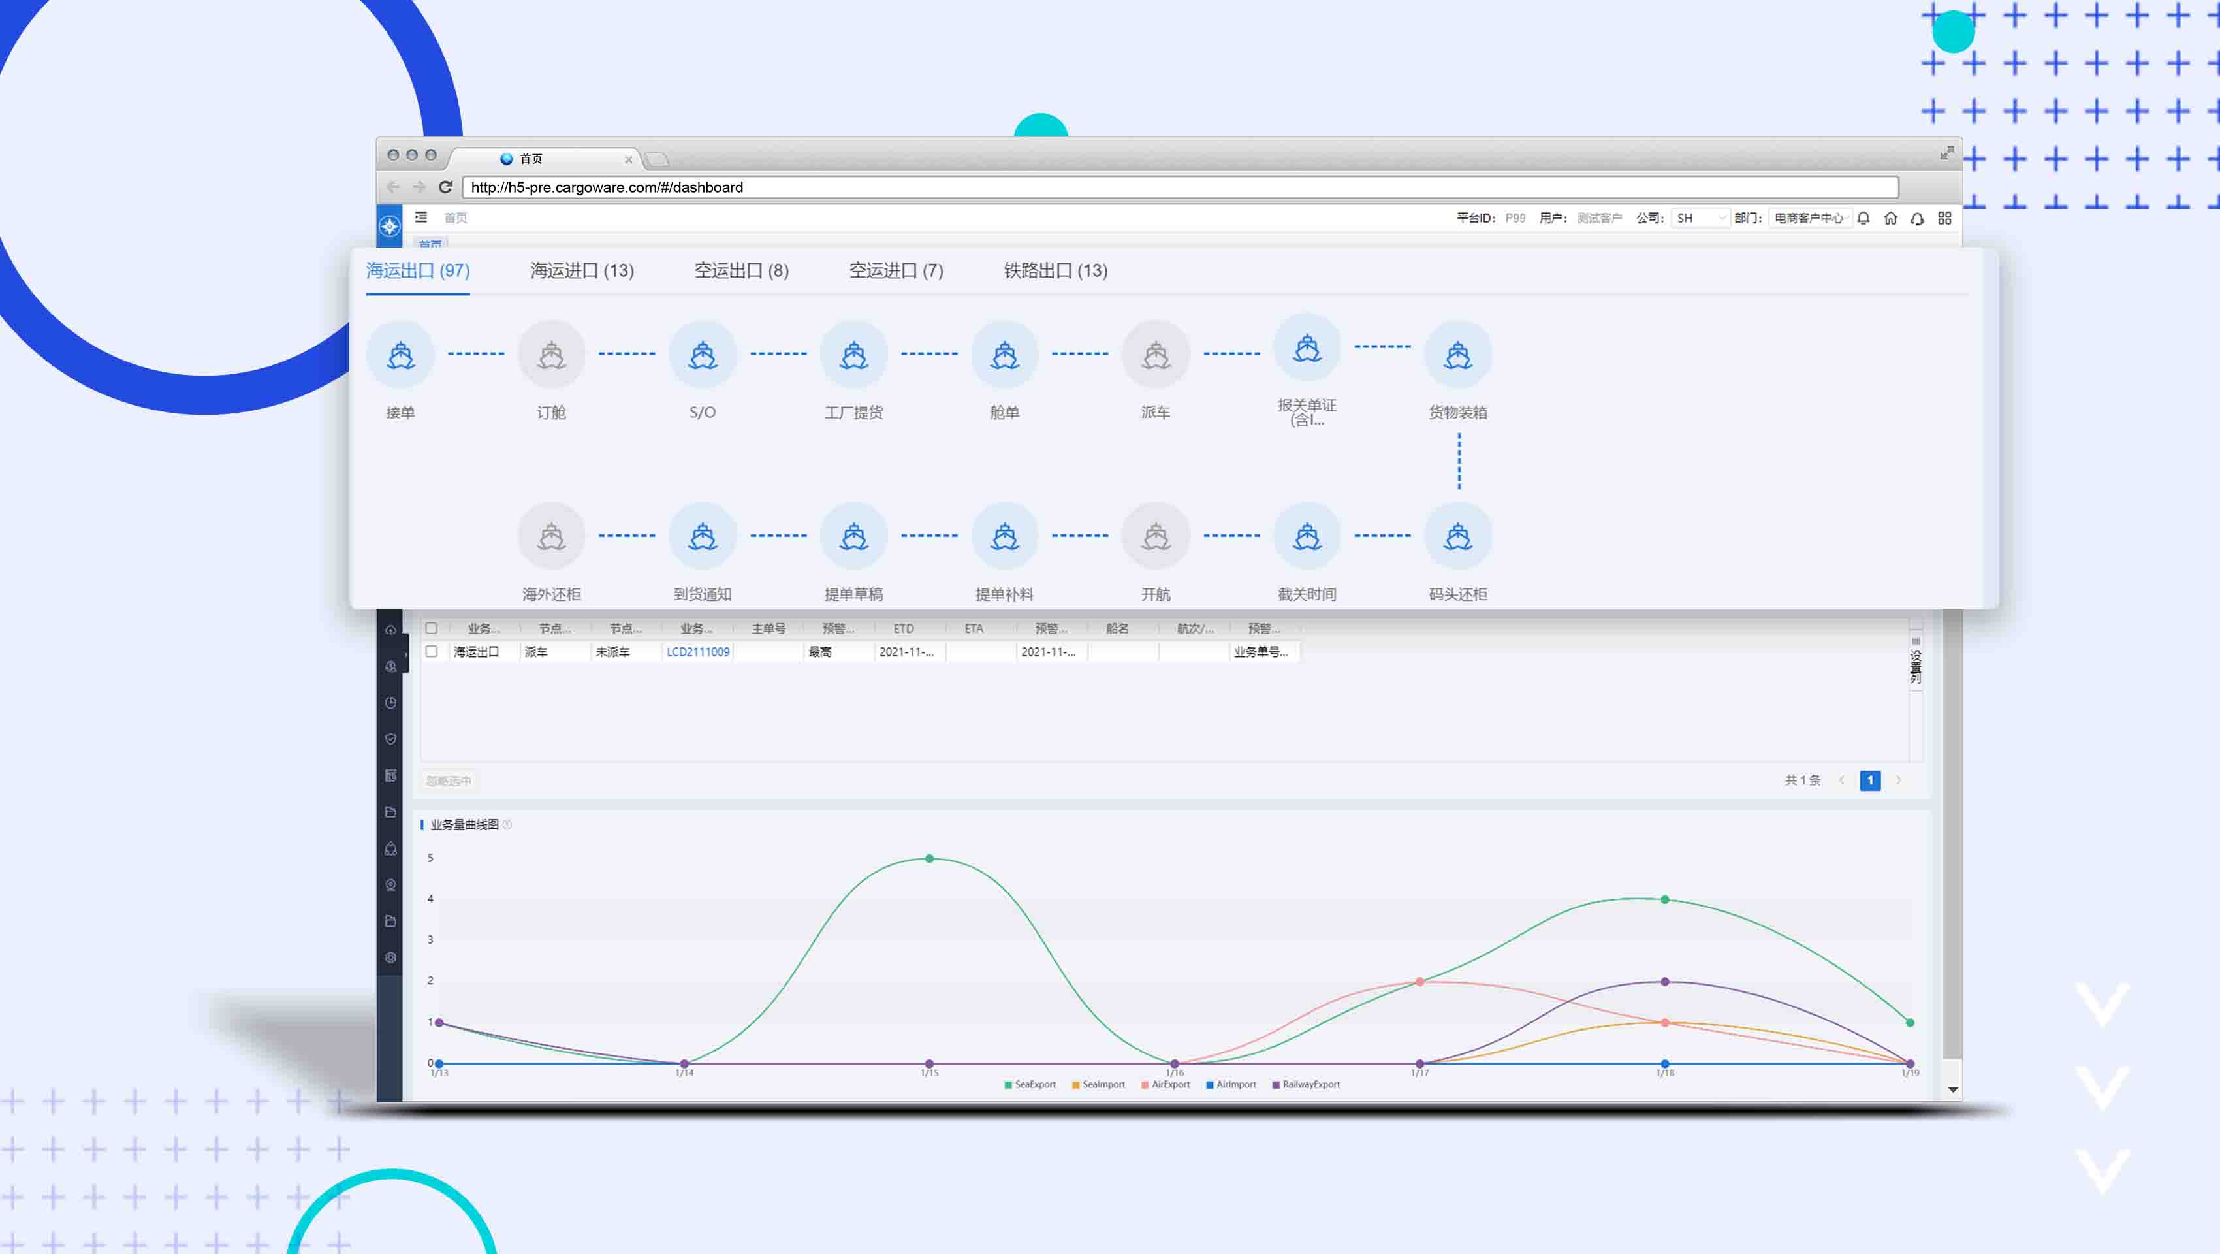Sort by ETD column header
2220x1254 pixels.
[903, 628]
